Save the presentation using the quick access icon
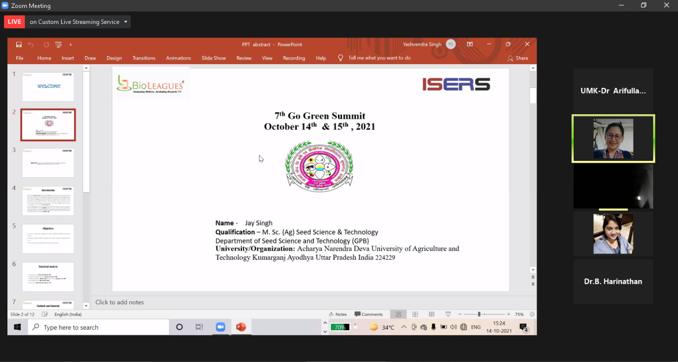This screenshot has height=362, width=678. click(x=19, y=44)
